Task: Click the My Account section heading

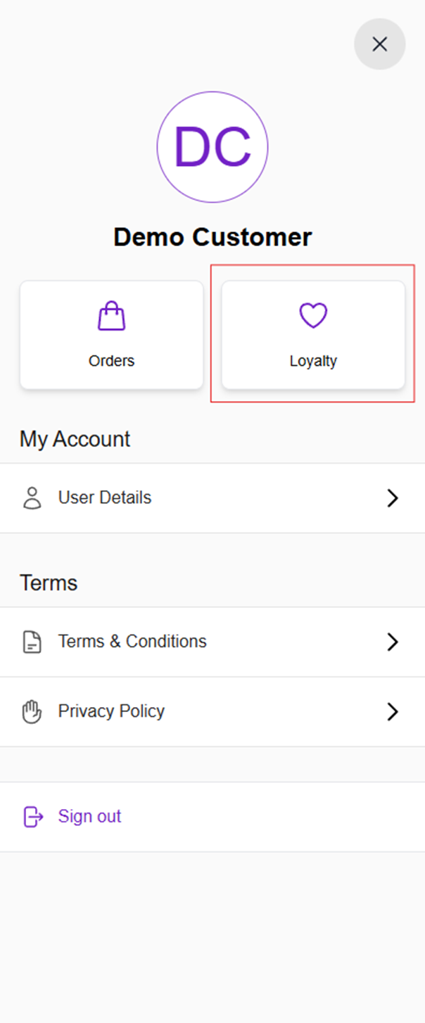Action: pos(75,439)
